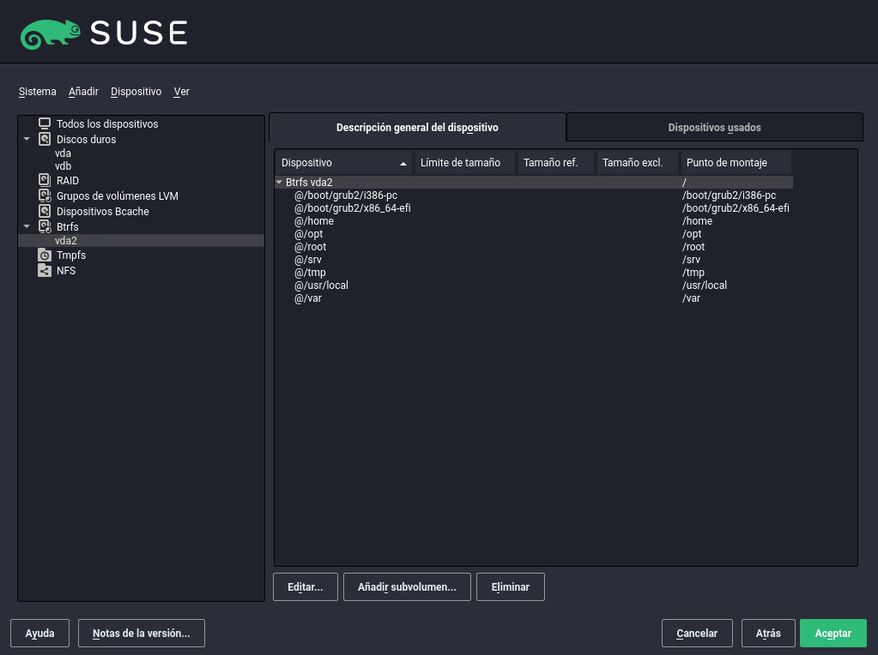The height and width of the screenshot is (655, 878).
Task: Collapse the Btrfs vda2 table row
Action: (x=280, y=183)
